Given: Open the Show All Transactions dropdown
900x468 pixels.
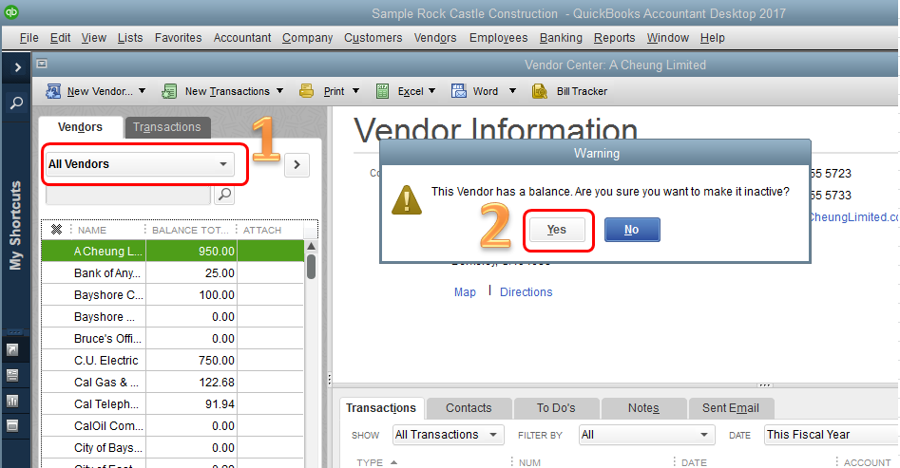Looking at the screenshot, I should pos(449,435).
